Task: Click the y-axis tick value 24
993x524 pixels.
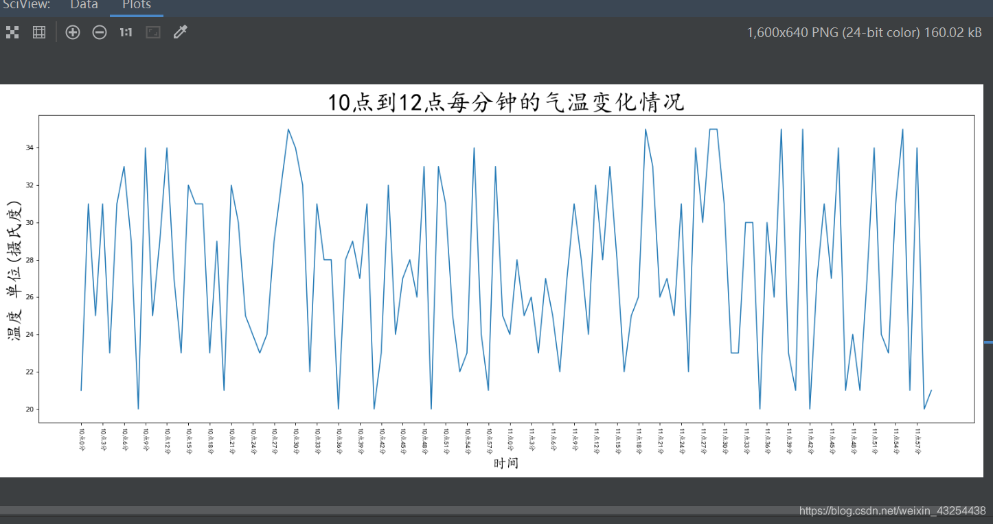Action: 31,335
